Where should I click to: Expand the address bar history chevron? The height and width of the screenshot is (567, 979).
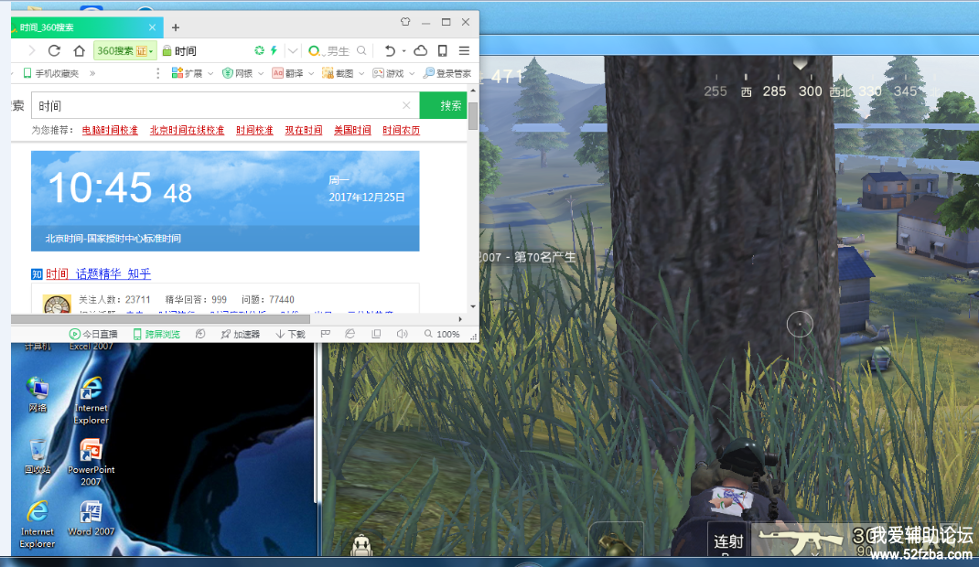pos(293,50)
